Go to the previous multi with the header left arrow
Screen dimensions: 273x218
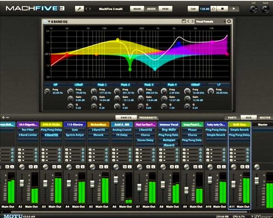click(86, 9)
